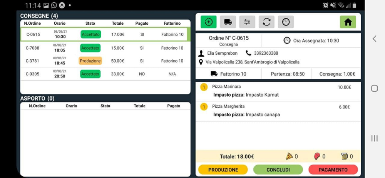Tap Accettato status badge for order C-7088
This screenshot has width=385, height=178.
(90, 48)
